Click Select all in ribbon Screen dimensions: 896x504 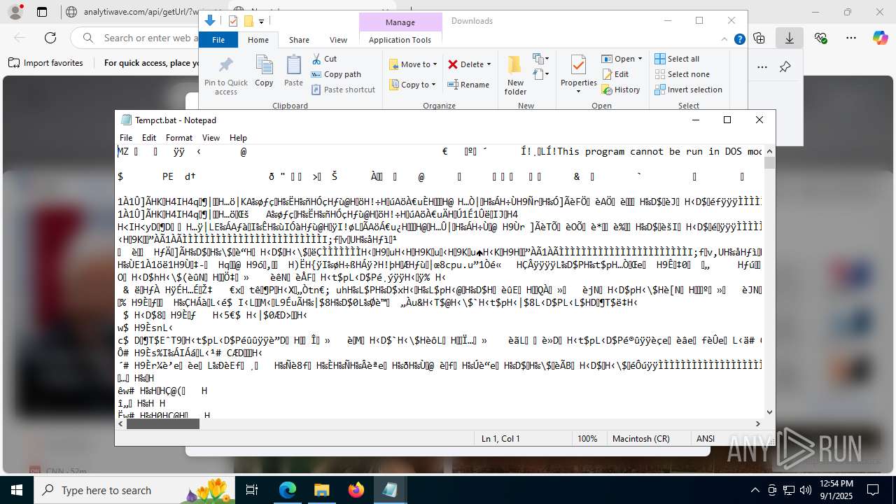tap(677, 59)
